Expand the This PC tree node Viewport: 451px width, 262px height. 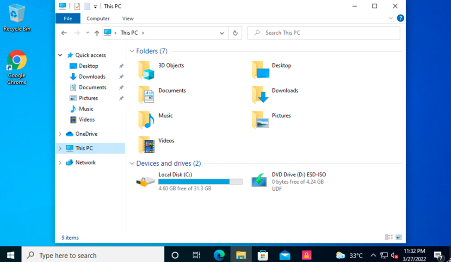click(x=60, y=148)
